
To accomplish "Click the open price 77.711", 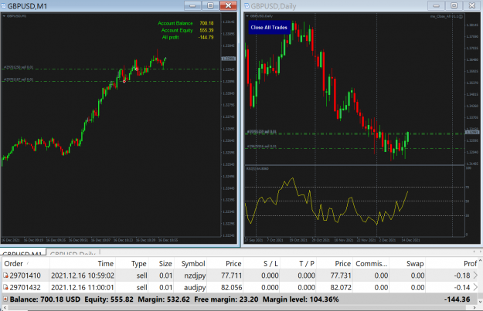I will pos(231,276).
